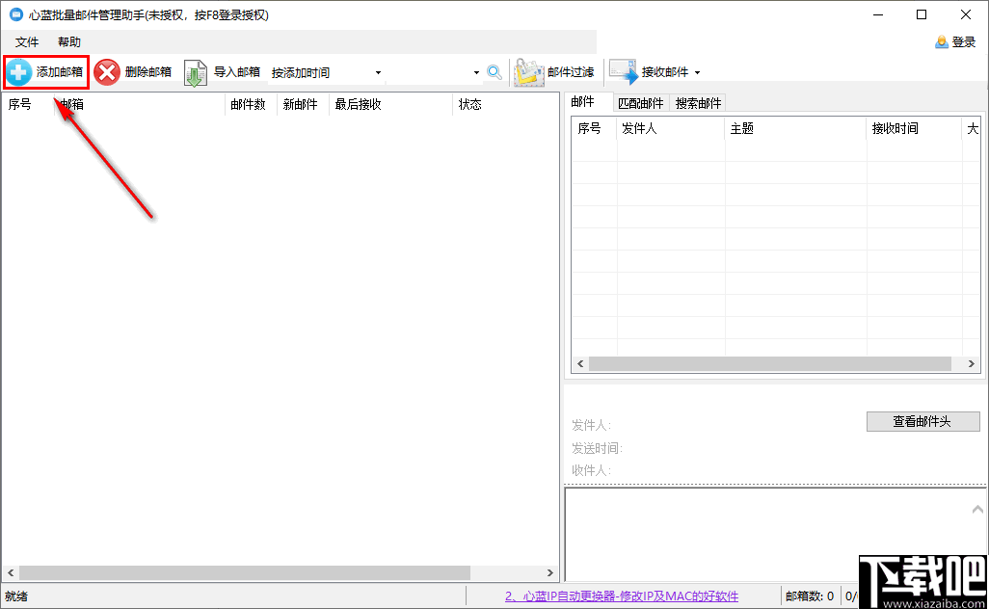Viewport: 989px width, 609px height.
Task: Open the 帮助 help menu
Action: tap(68, 41)
